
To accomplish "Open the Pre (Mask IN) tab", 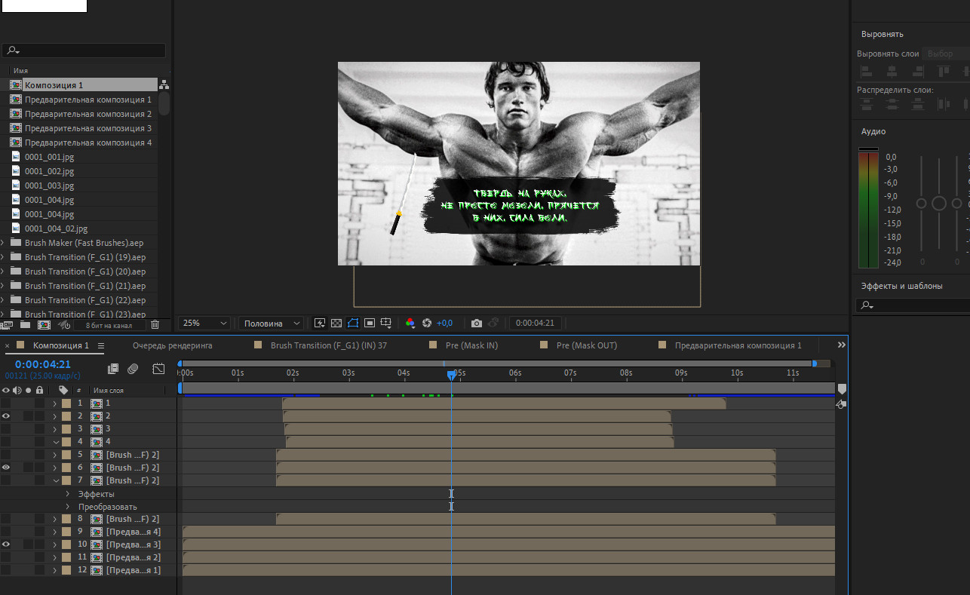I will click(x=471, y=345).
